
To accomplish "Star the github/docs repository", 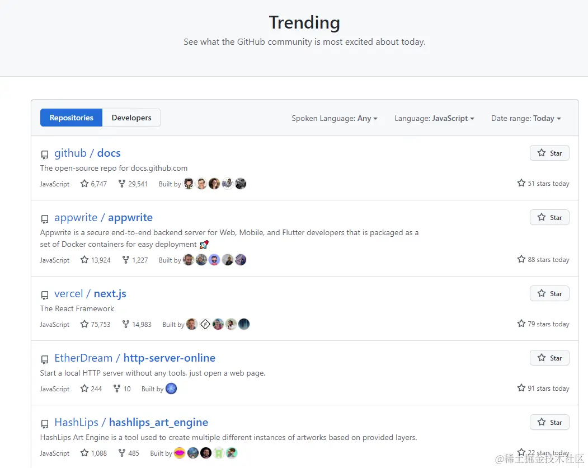I will (x=549, y=153).
